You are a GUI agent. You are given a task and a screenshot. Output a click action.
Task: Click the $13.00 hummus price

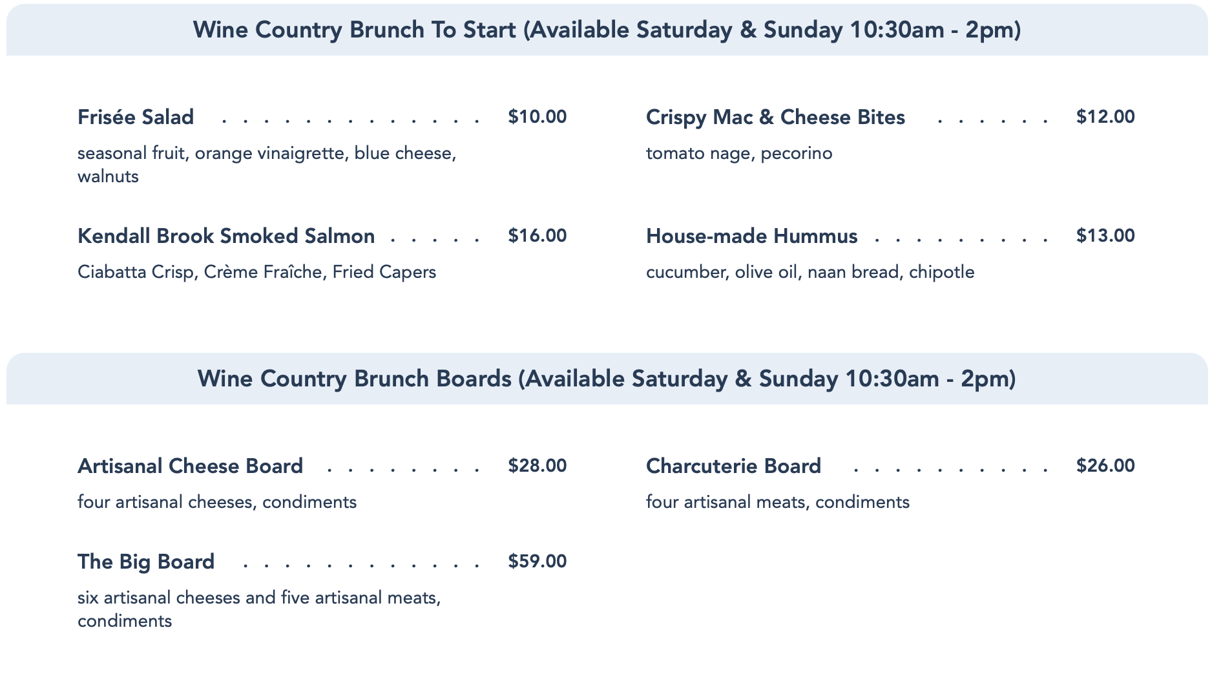click(1105, 236)
